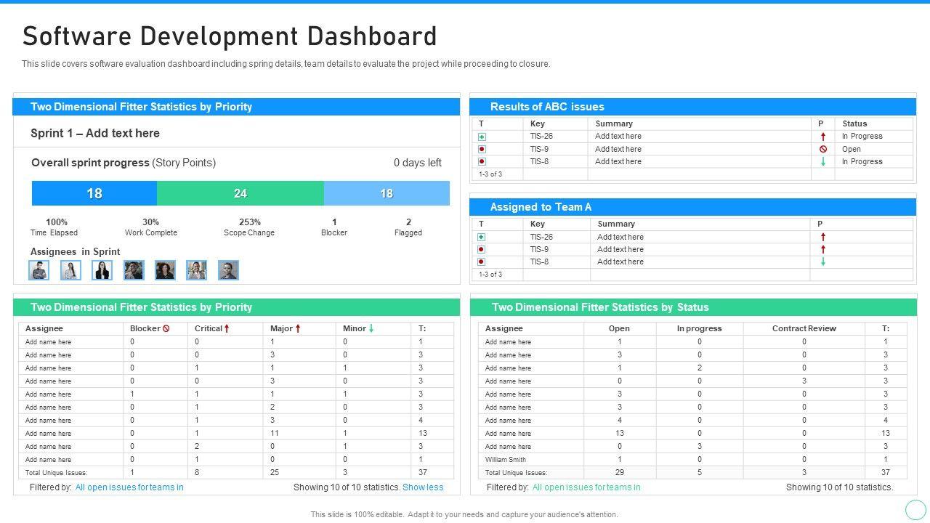Click the red bug icon beside TIS-8 in Assigned to Team A
Viewport: 930px width, 523px height.
[x=482, y=261]
